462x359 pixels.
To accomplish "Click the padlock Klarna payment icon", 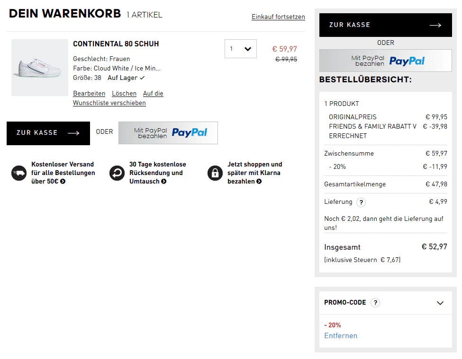I will [215, 173].
